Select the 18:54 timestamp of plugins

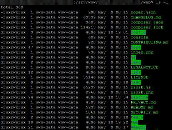(122, 97)
